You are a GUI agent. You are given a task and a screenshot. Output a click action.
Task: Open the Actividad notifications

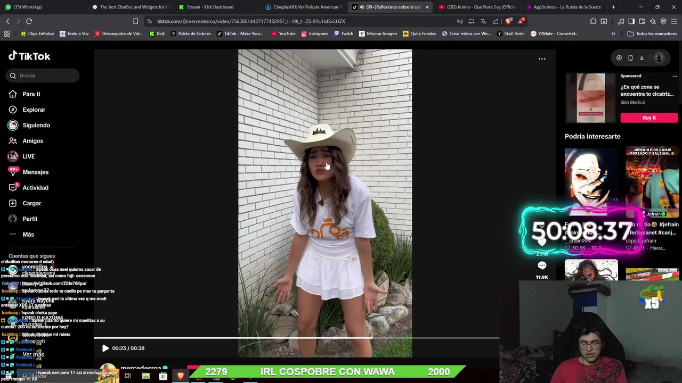point(28,188)
